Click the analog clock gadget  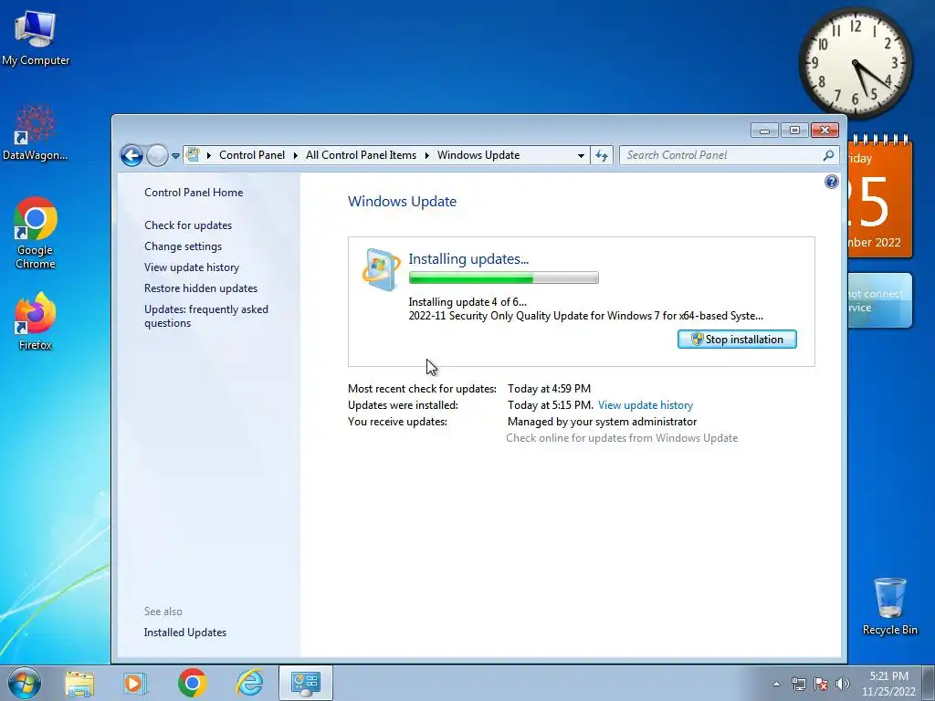855,62
